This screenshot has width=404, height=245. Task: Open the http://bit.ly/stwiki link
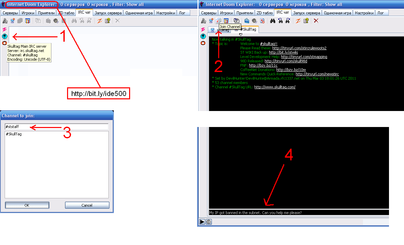(x=283, y=52)
